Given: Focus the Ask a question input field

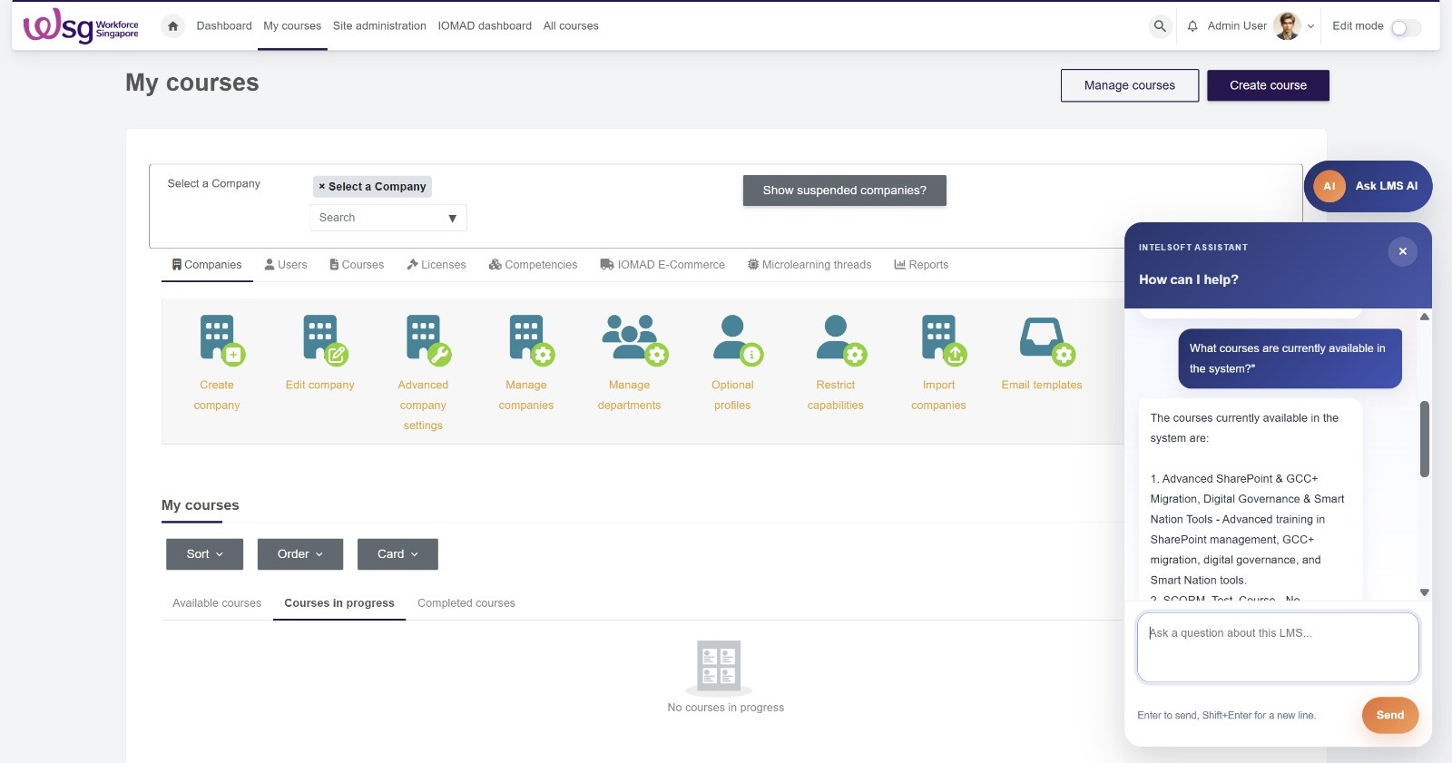Looking at the screenshot, I should tap(1278, 647).
